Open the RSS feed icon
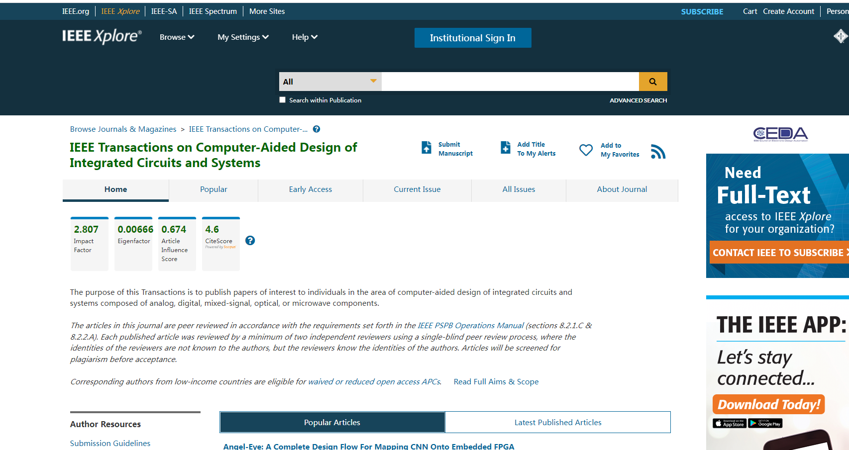 [658, 152]
